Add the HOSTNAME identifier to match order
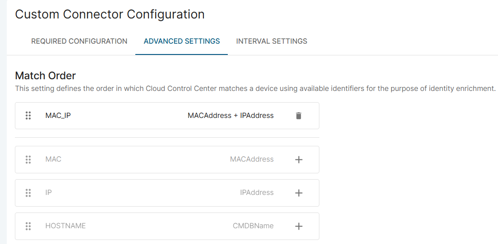 click(299, 226)
